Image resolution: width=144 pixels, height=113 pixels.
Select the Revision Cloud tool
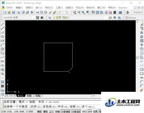coord(2,53)
